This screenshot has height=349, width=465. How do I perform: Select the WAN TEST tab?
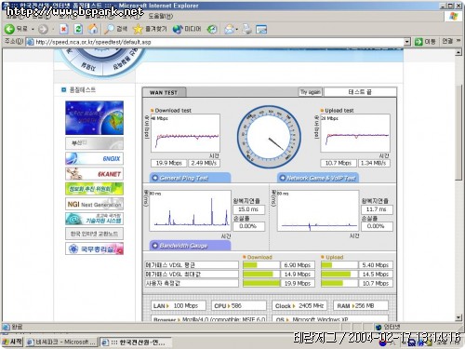(164, 92)
